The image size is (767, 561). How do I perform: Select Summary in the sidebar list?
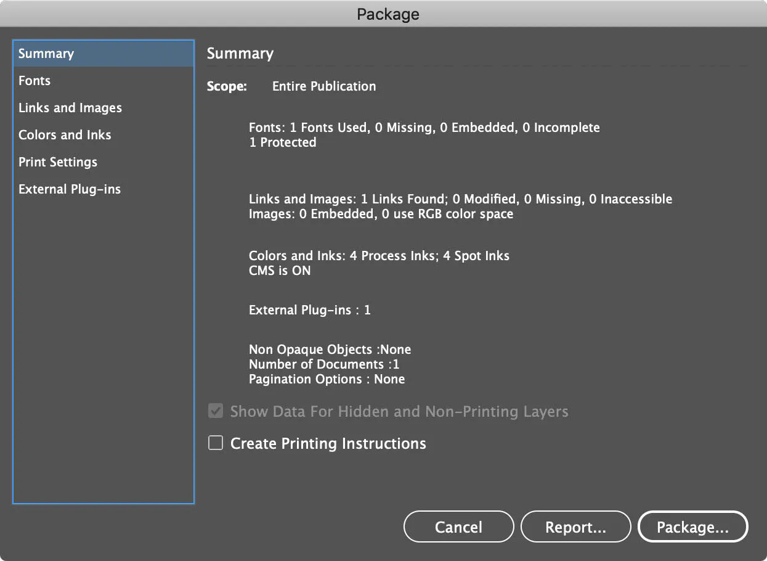coord(103,54)
